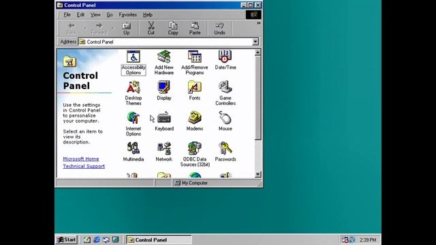This screenshot has height=245, width=436.
Task: Open the Modems icon
Action: [x=195, y=121]
